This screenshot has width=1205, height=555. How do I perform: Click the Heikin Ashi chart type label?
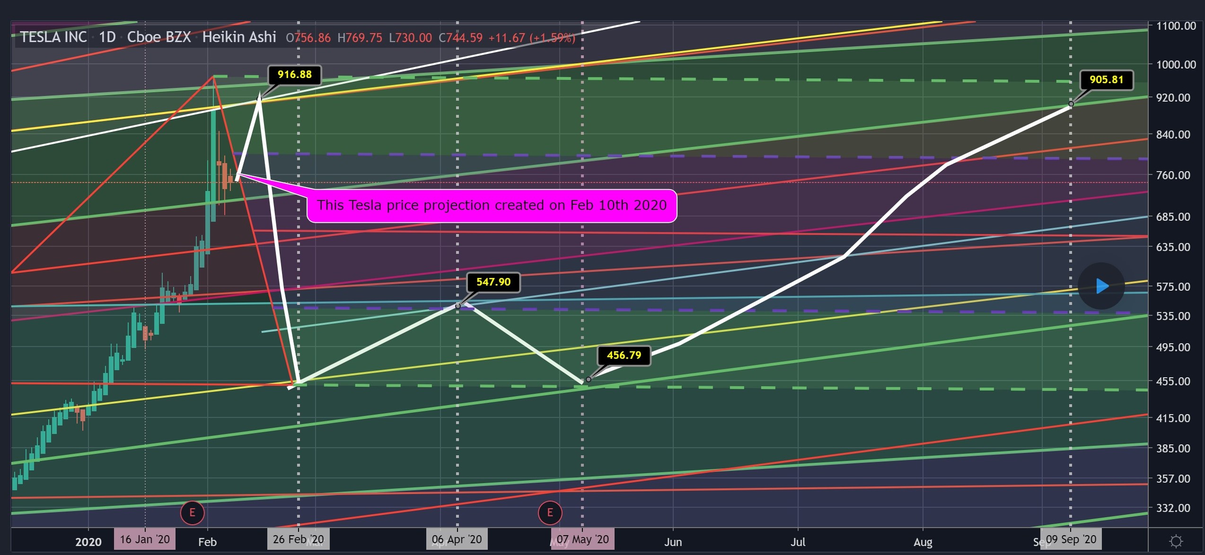pos(239,37)
